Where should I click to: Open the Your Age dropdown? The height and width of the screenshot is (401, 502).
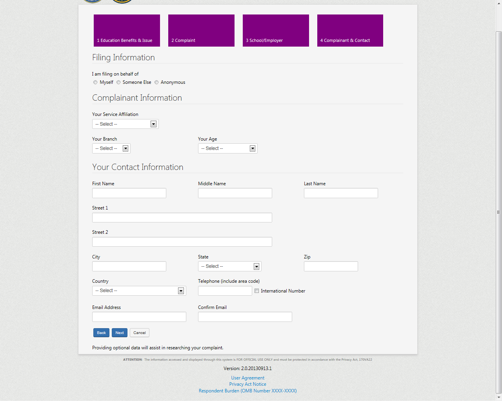coord(227,148)
